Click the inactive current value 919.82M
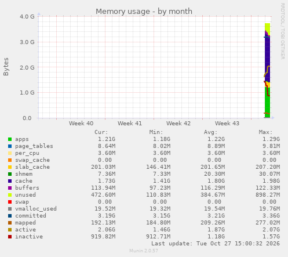 click(x=103, y=237)
